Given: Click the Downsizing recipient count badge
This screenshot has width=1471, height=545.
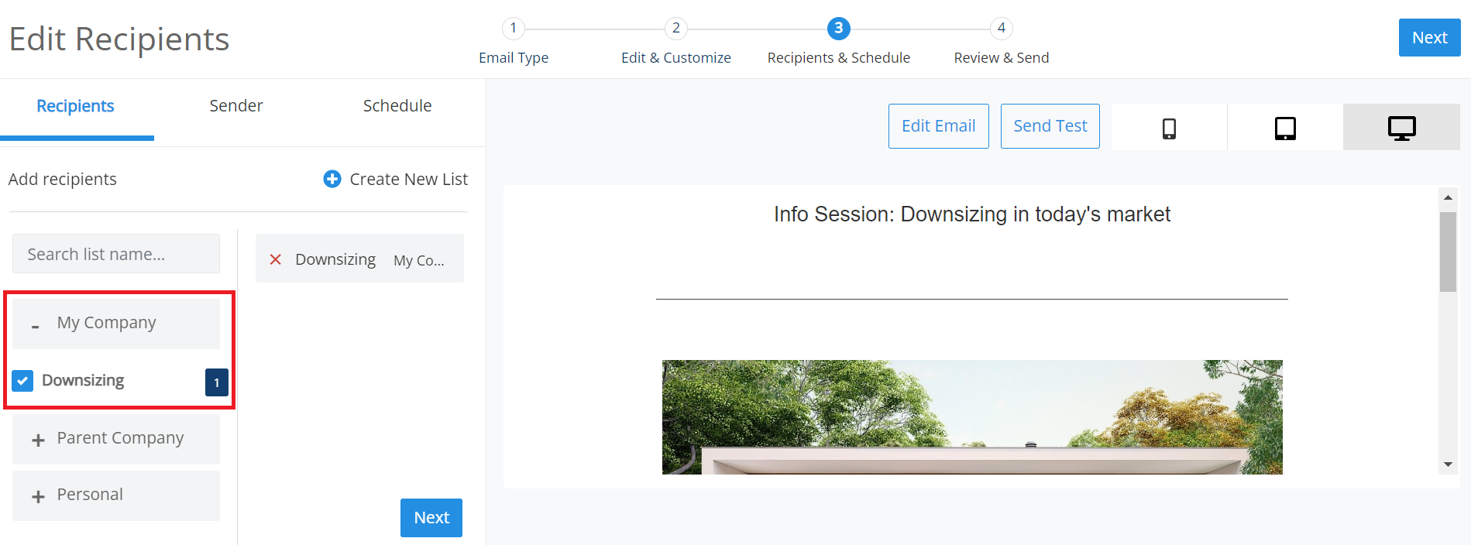Looking at the screenshot, I should (217, 382).
